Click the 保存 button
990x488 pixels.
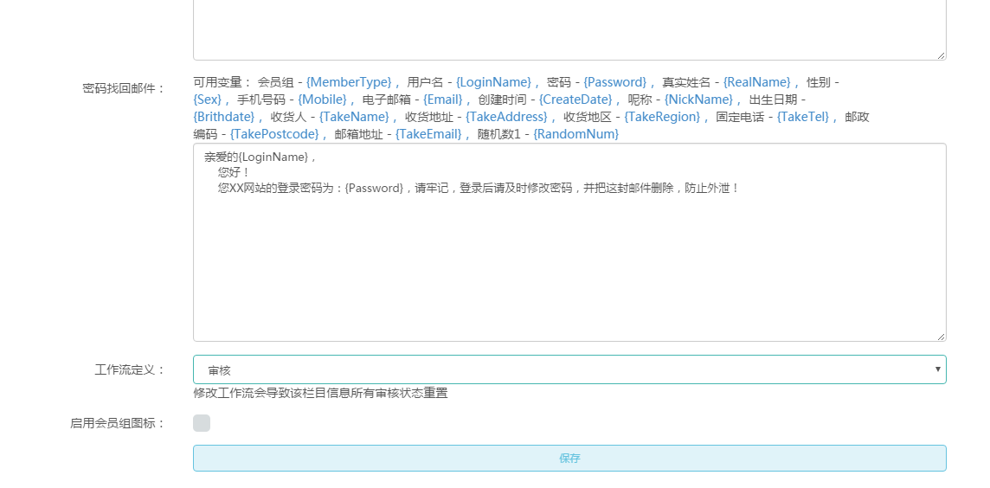pos(569,459)
